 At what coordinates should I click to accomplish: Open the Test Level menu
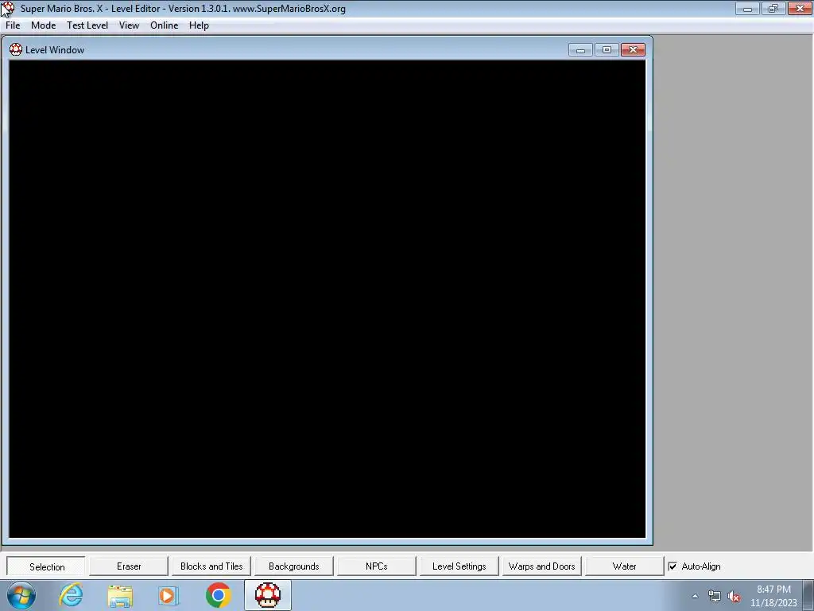pyautogui.click(x=87, y=25)
